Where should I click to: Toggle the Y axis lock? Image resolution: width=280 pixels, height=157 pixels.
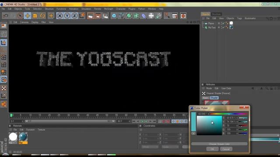67,16
